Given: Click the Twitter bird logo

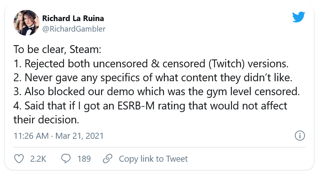Looking at the screenshot, I should [x=298, y=17].
